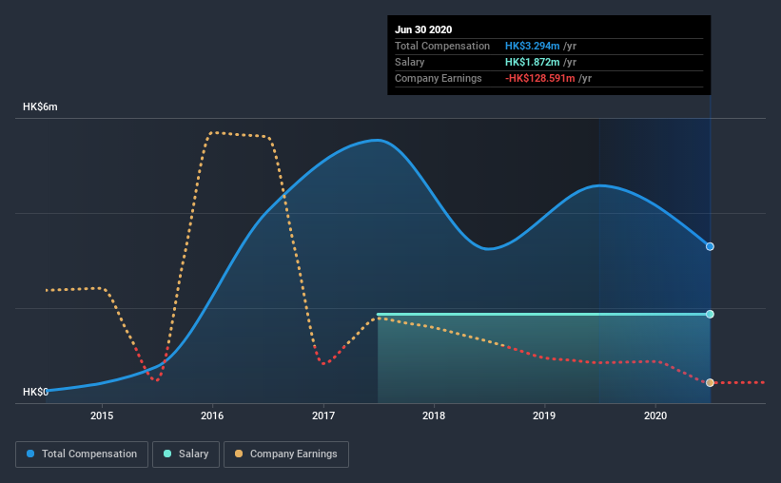Image resolution: width=781 pixels, height=483 pixels.
Task: Click the 2016 x-axis label
Action: pyautogui.click(x=212, y=415)
